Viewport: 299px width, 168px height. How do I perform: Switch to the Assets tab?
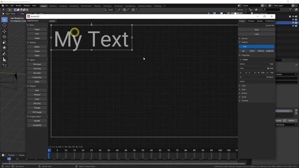click(260, 21)
